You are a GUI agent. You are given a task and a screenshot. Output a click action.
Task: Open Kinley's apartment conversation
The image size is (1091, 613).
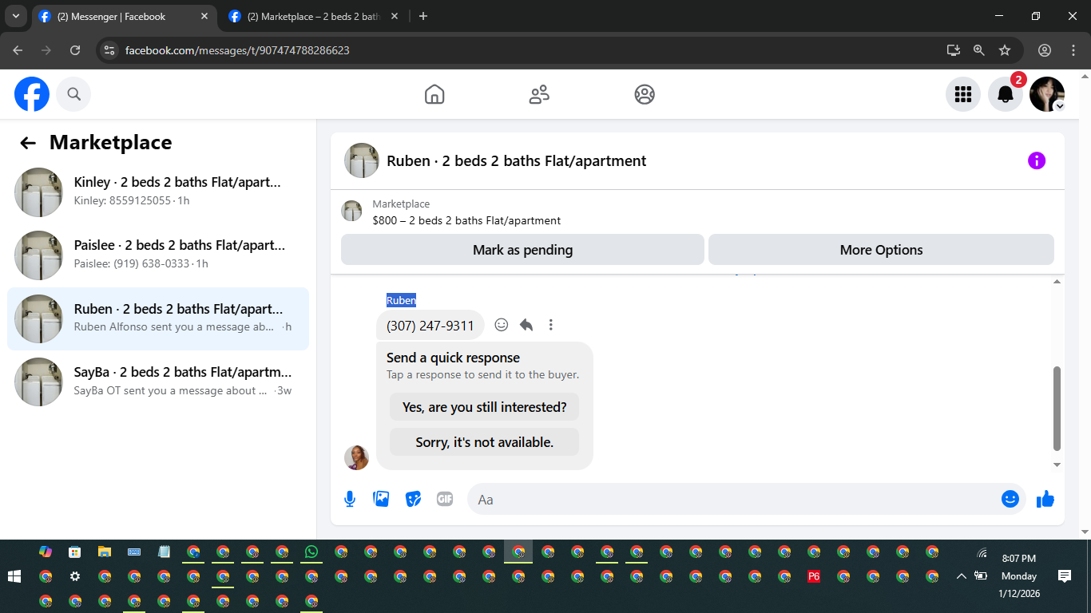[x=158, y=192]
